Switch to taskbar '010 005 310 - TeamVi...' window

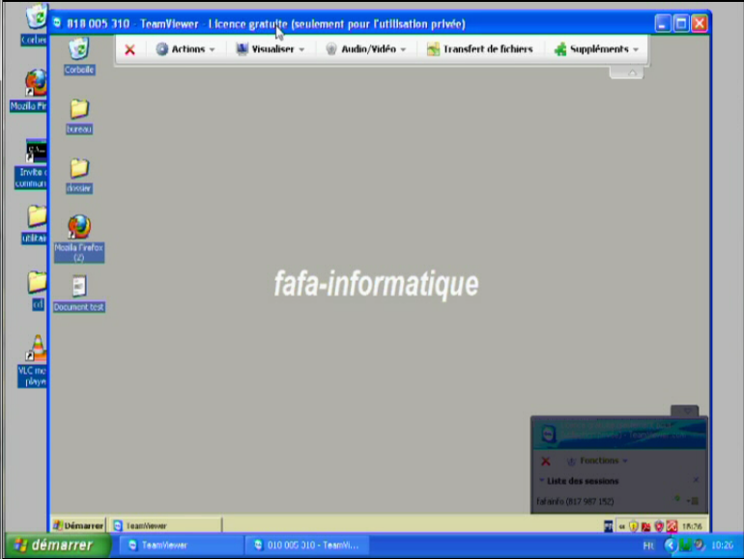pos(307,545)
